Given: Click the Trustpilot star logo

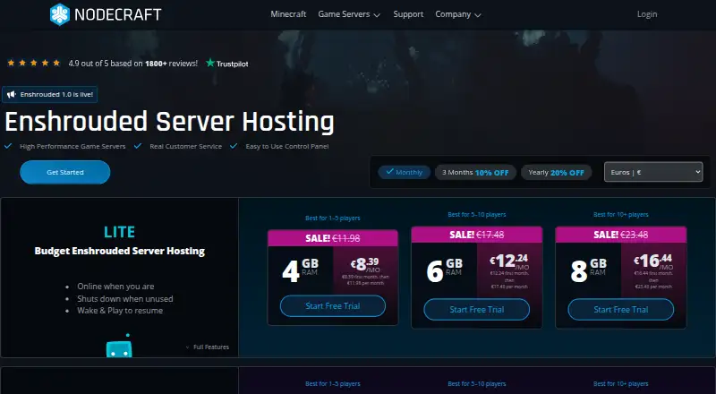Looking at the screenshot, I should [x=210, y=63].
